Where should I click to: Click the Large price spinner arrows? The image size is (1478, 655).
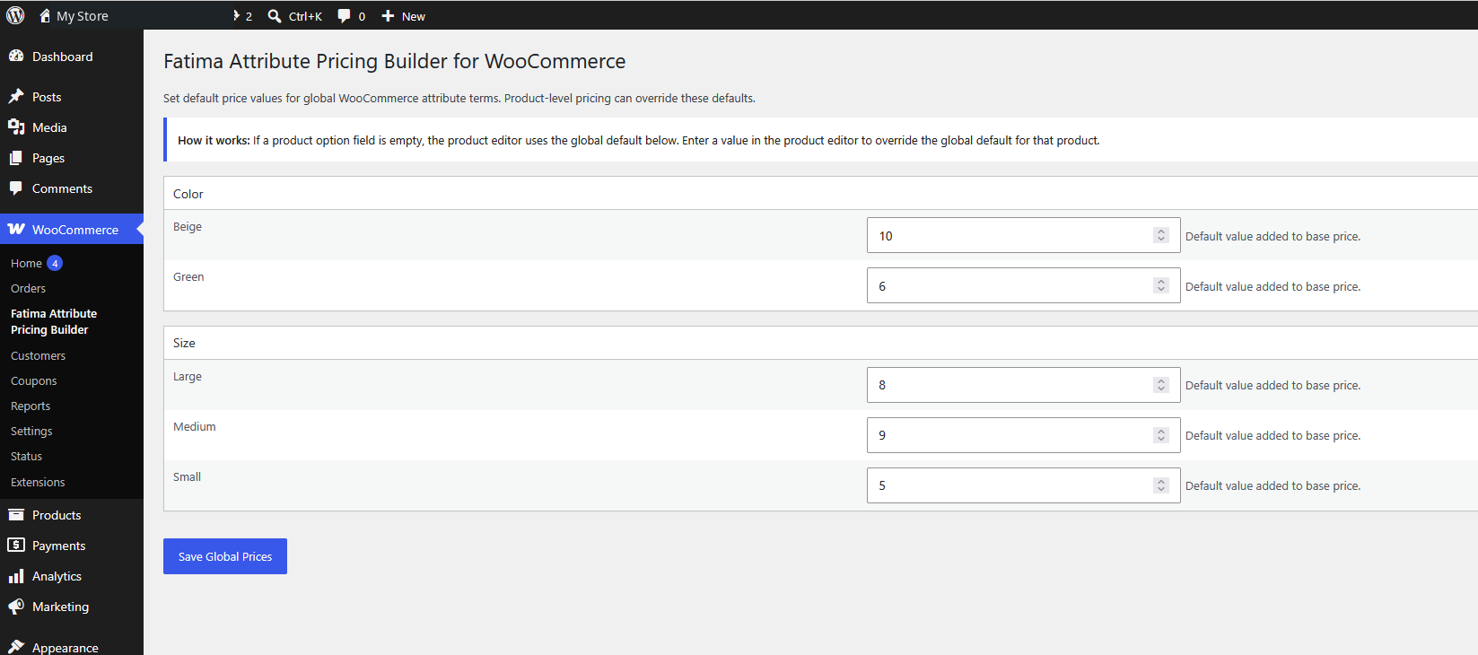pos(1161,385)
